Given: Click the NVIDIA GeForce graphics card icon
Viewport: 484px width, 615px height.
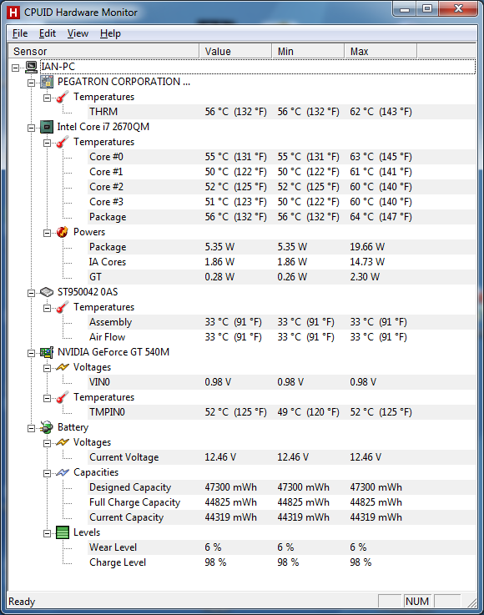Looking at the screenshot, I should click(x=47, y=352).
